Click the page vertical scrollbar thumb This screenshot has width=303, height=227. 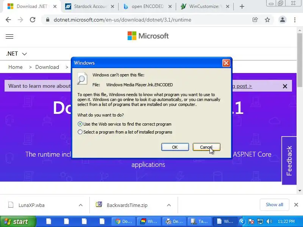click(x=300, y=60)
